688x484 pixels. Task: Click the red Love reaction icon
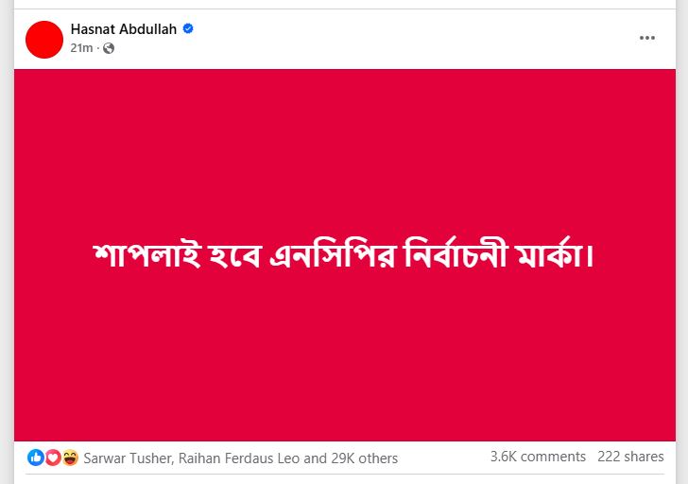(52, 458)
